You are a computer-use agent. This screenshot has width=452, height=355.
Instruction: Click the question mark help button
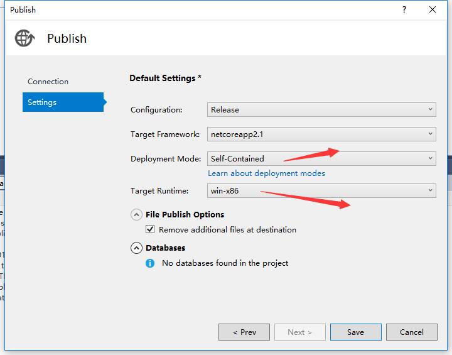point(402,9)
